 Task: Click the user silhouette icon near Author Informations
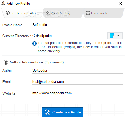click(x=6, y=62)
